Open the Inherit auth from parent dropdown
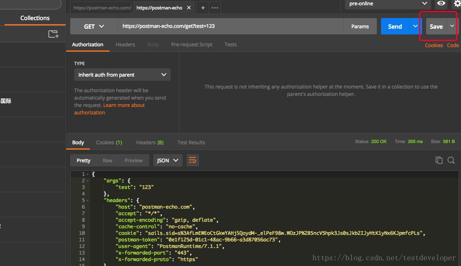 122,75
